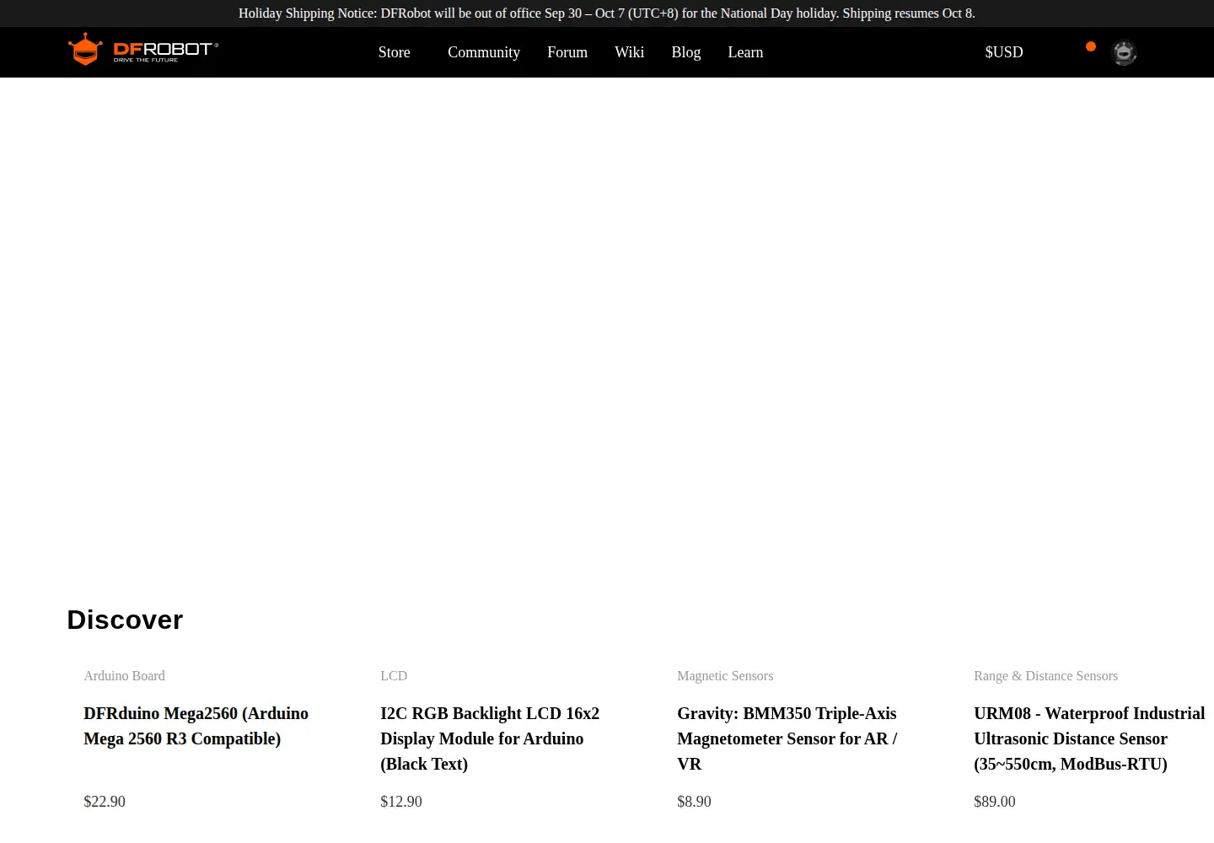The height and width of the screenshot is (843, 1214).
Task: Click the LCD category label
Action: pyautogui.click(x=394, y=676)
